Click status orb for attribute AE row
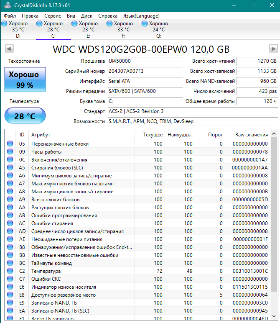The image size is (280, 323). (x=10, y=239)
